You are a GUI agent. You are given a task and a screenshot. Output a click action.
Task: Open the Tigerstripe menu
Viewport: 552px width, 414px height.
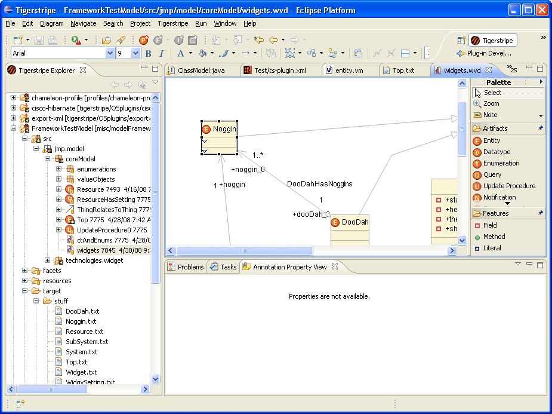[172, 23]
